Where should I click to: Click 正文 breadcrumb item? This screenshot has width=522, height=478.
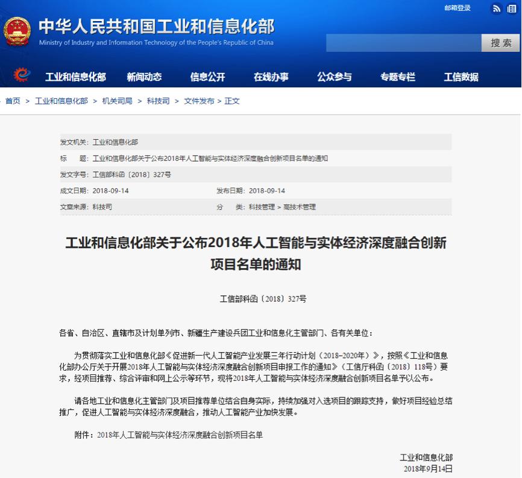[231, 101]
